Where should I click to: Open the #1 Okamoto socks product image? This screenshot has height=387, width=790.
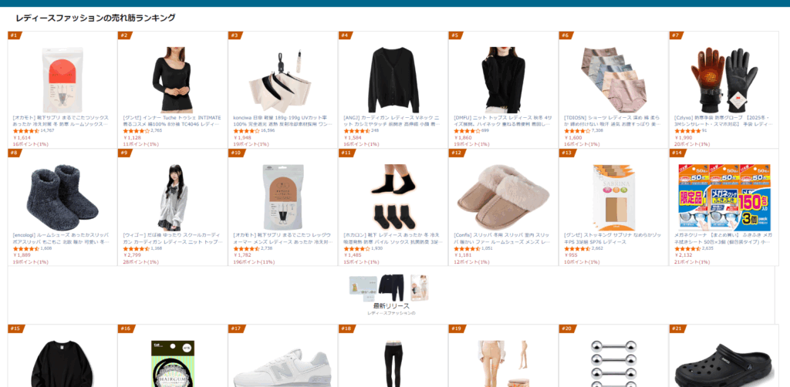[x=62, y=80]
